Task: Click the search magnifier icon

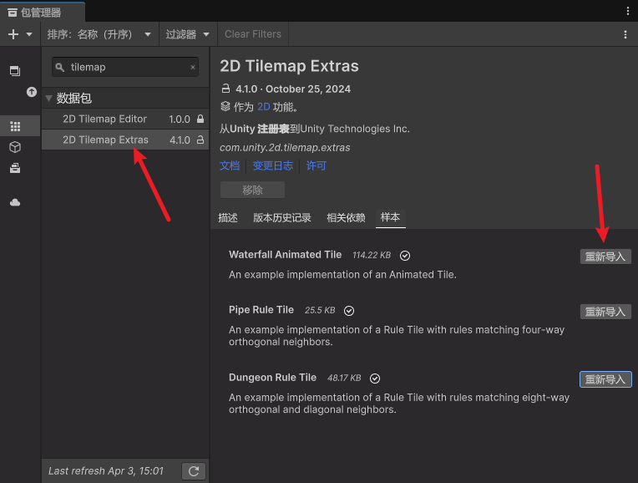Action: click(60, 67)
